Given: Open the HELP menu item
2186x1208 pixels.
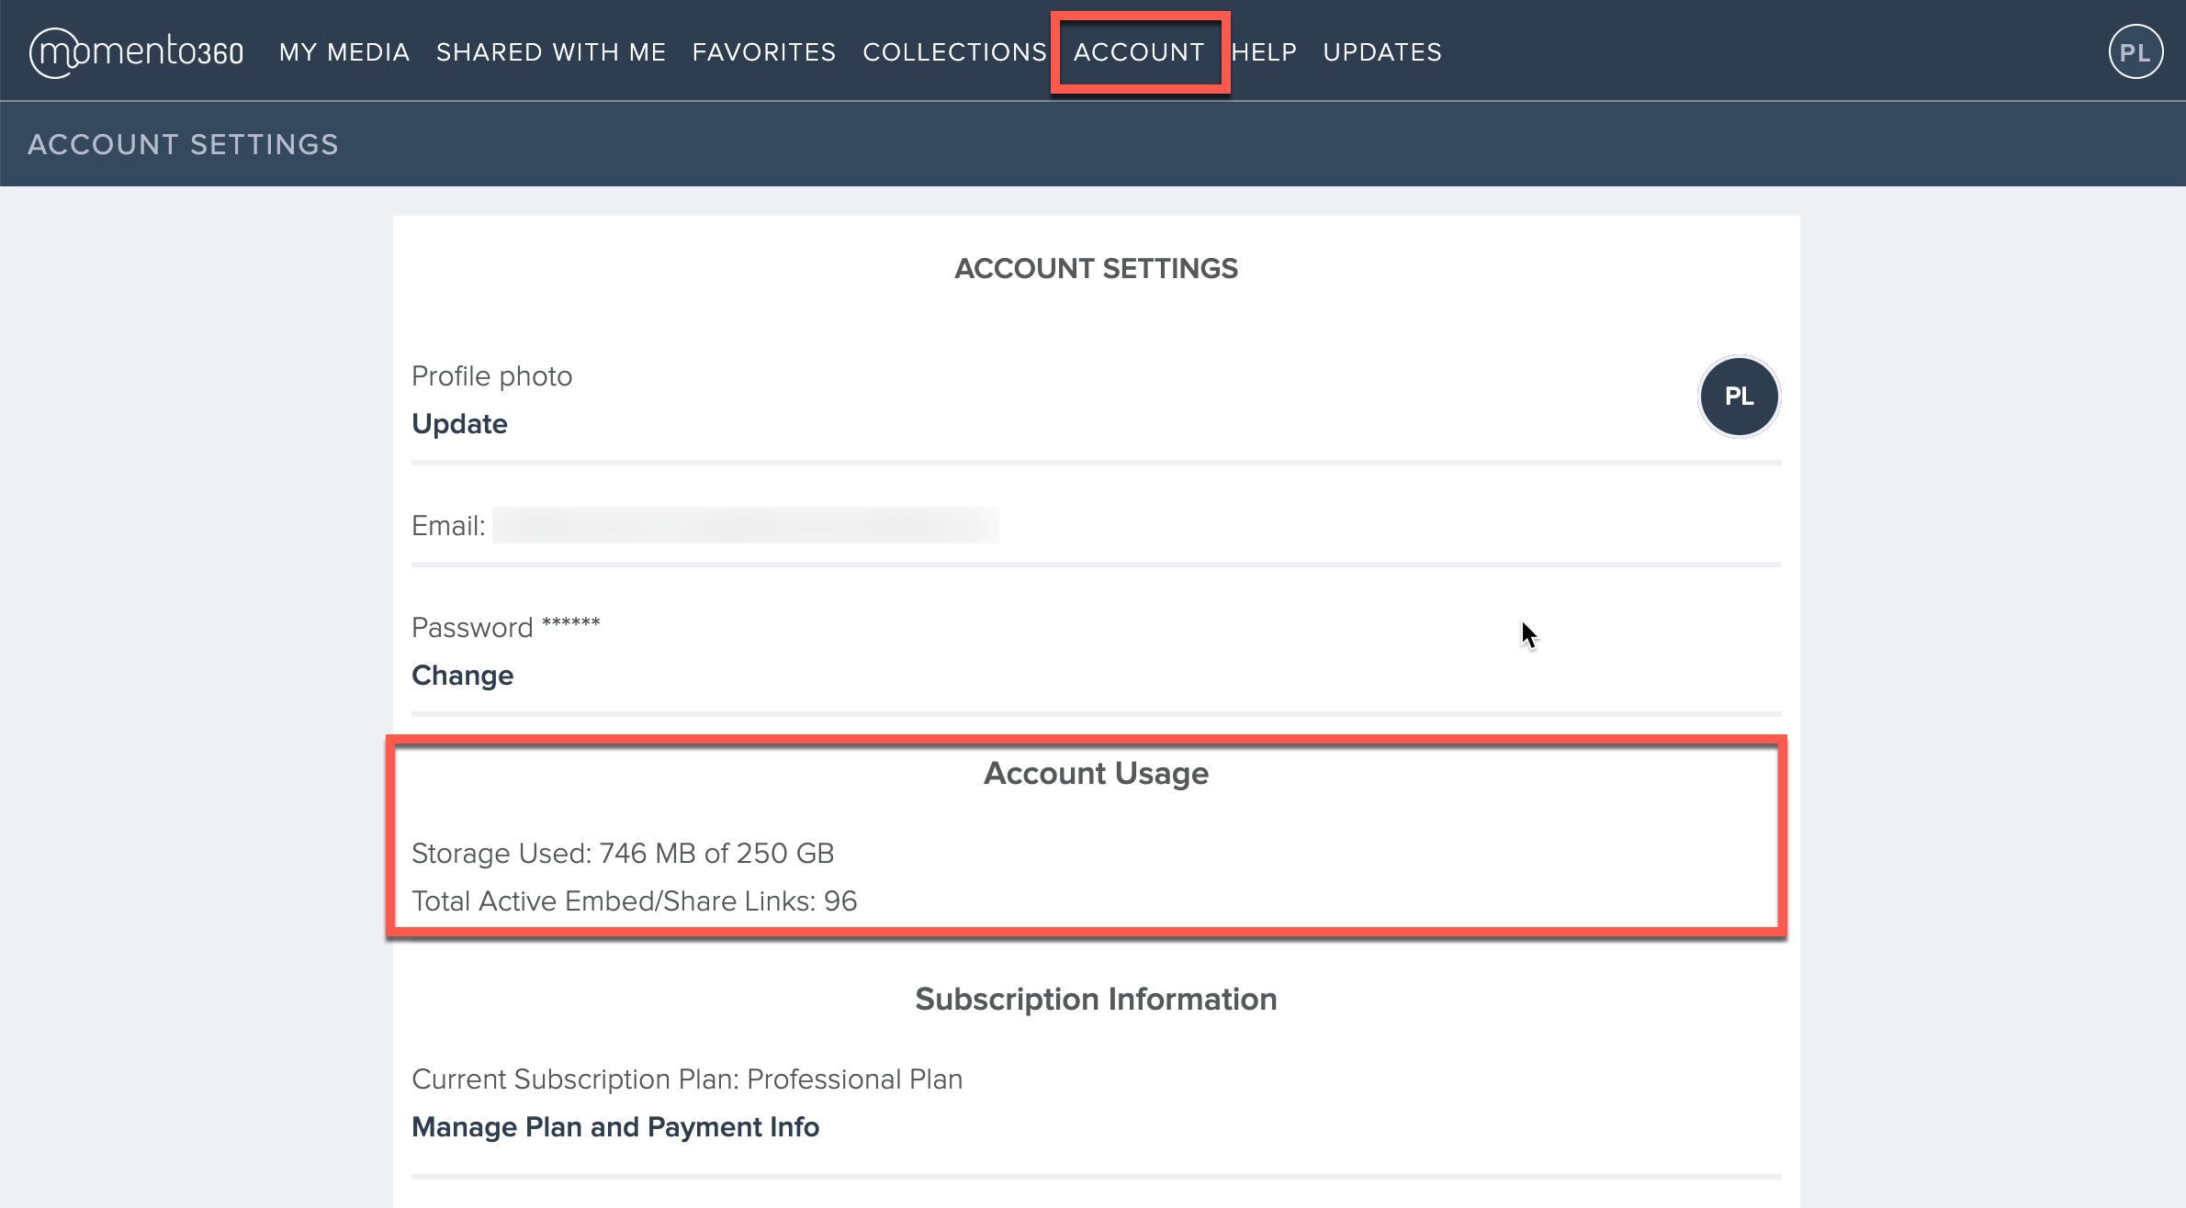Looking at the screenshot, I should point(1263,52).
